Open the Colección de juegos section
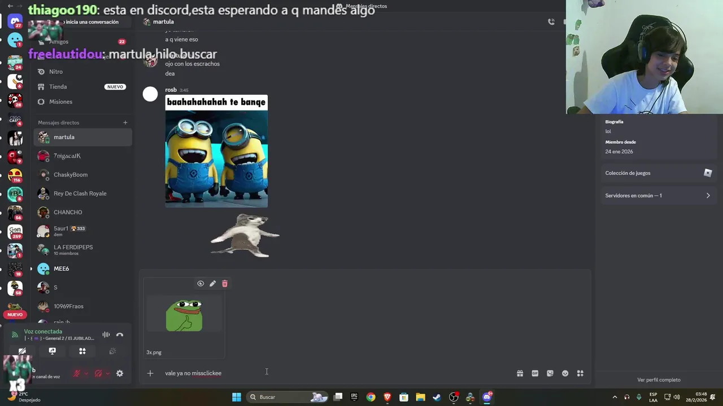This screenshot has width=723, height=406. tap(658, 173)
